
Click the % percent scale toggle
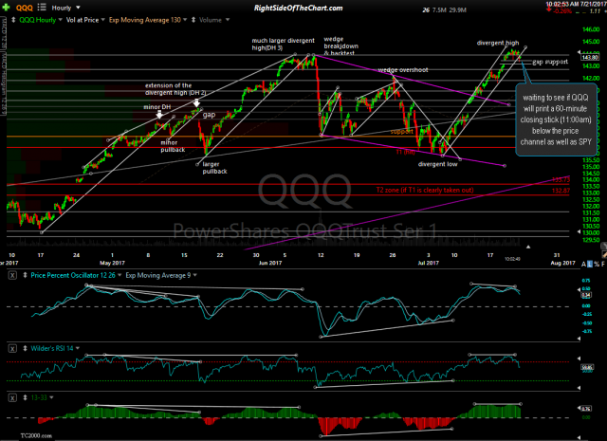coord(597,264)
